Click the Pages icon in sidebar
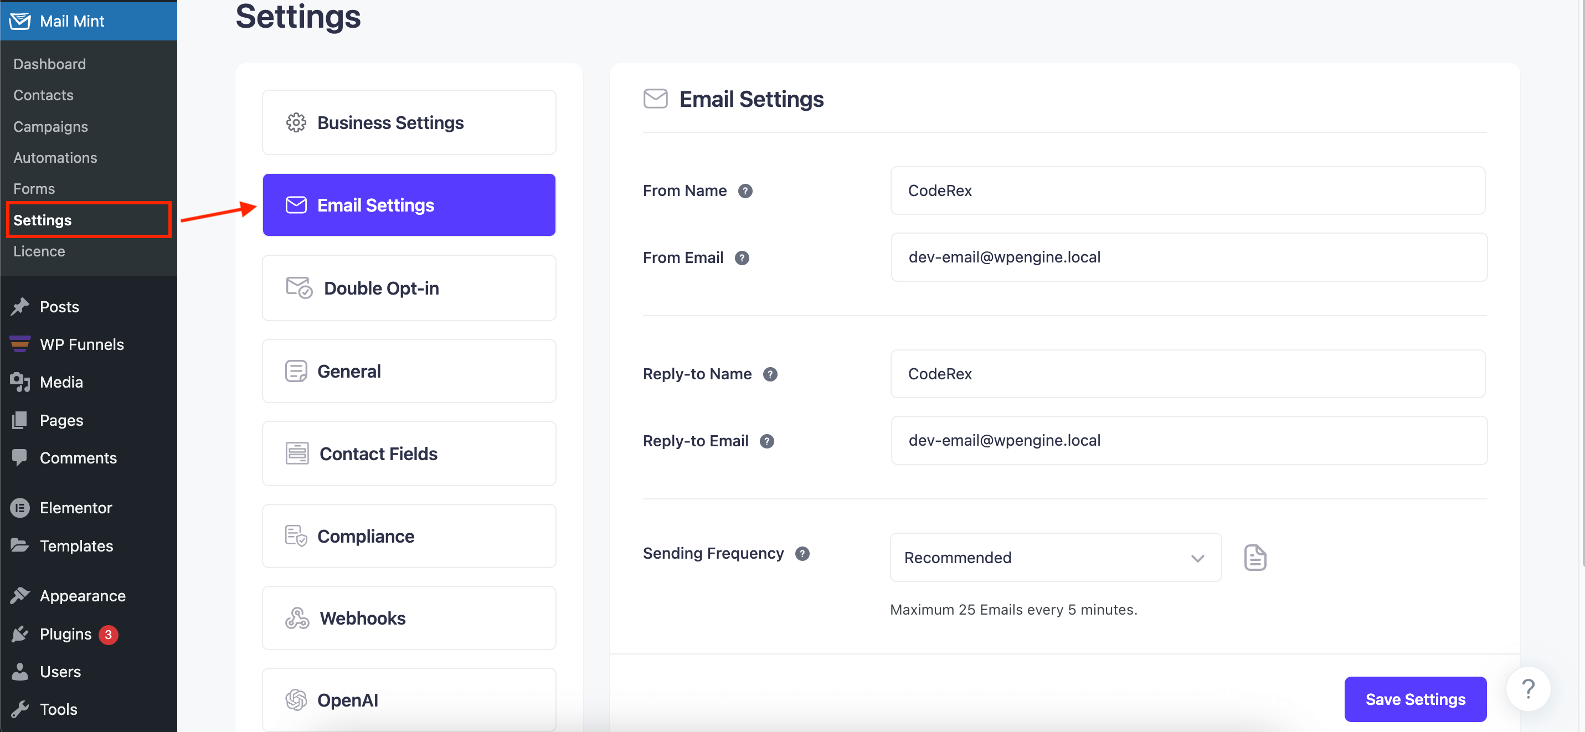Image resolution: width=1585 pixels, height=732 pixels. tap(20, 420)
